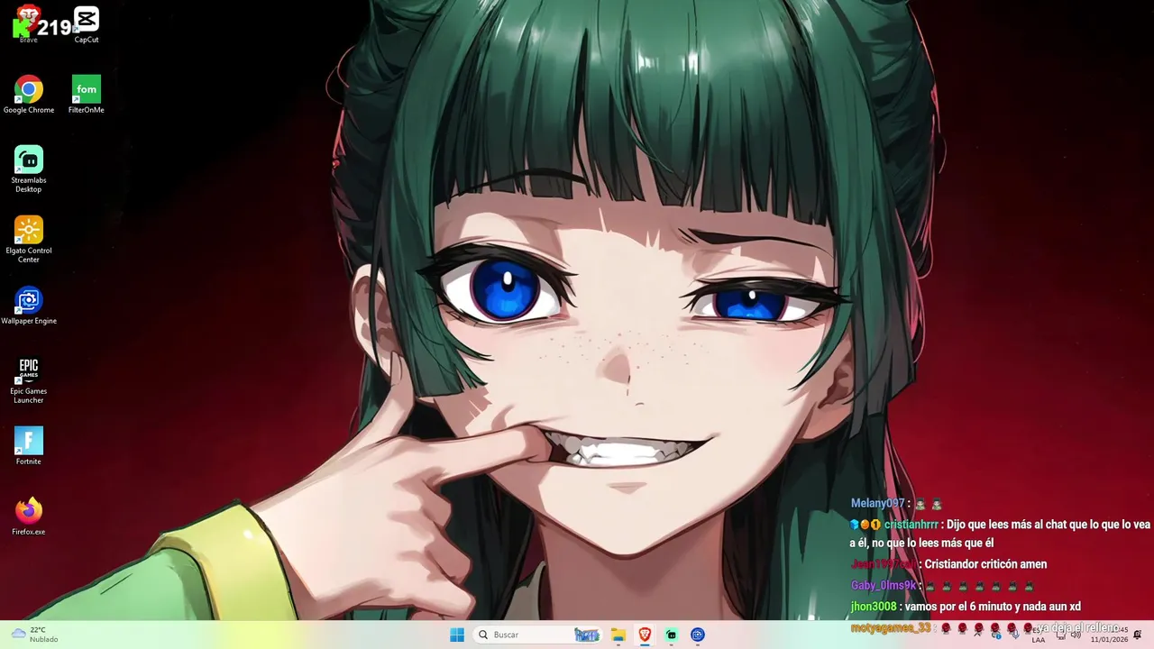Select the Fortnite desktop shortcut
Screen dimensions: 1154x649
(x=29, y=446)
